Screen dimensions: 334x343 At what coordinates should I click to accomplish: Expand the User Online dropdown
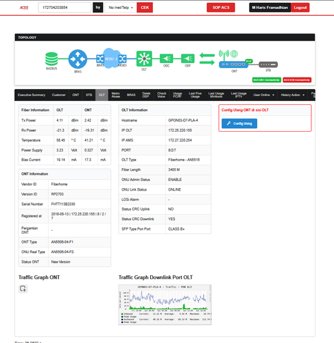[263, 95]
